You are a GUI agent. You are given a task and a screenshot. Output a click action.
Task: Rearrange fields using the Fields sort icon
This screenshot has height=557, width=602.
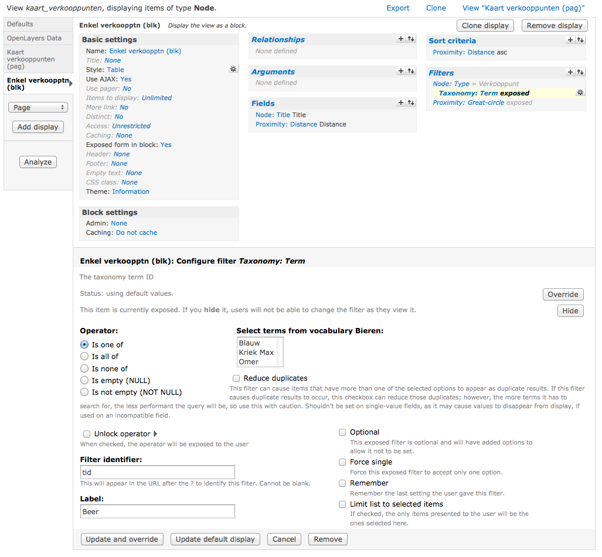(411, 102)
